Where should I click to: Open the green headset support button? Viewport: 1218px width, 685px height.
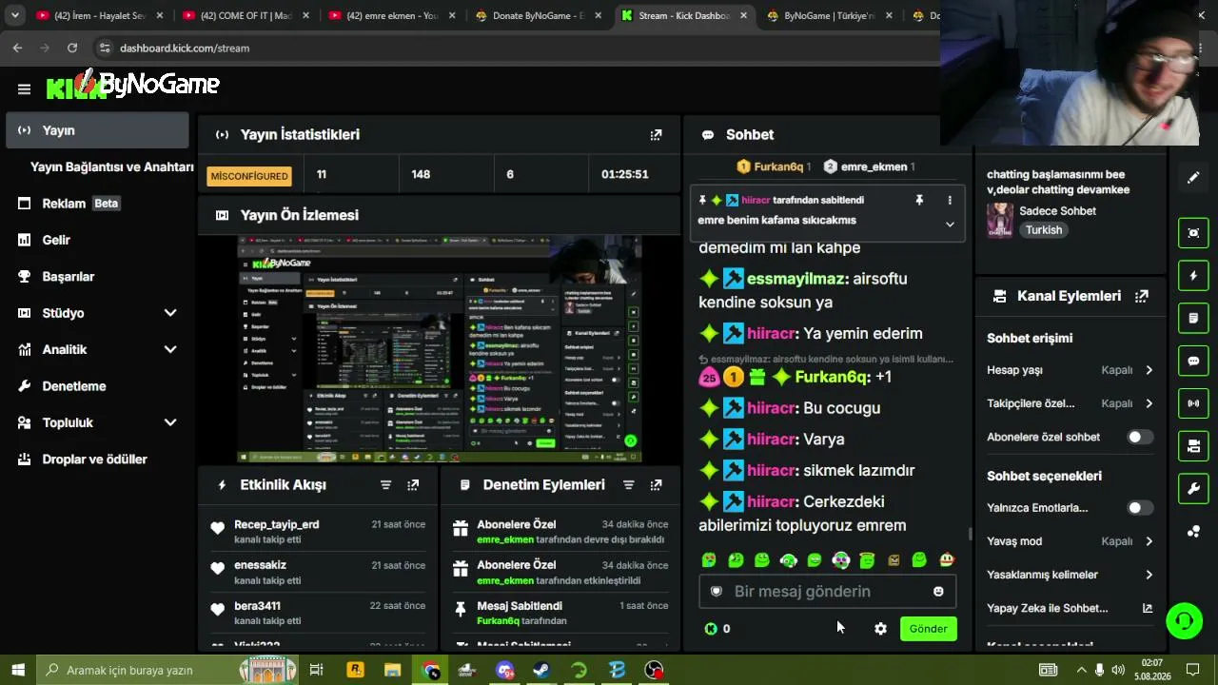[1185, 621]
